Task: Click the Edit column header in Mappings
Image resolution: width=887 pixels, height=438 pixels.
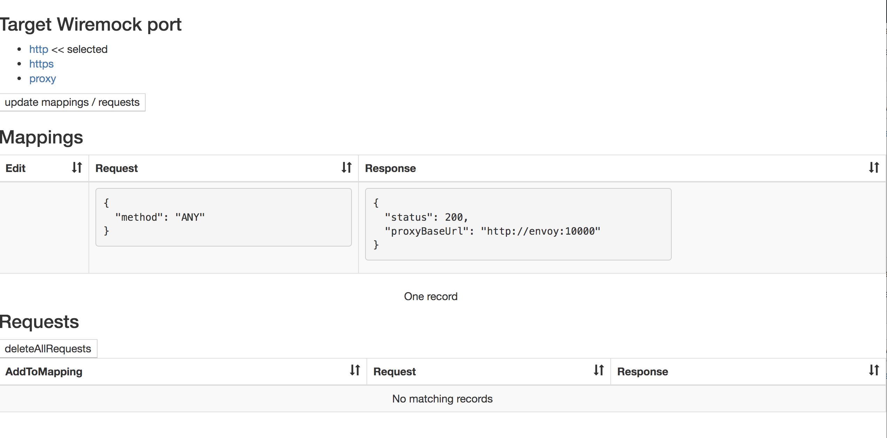Action: [x=16, y=169]
